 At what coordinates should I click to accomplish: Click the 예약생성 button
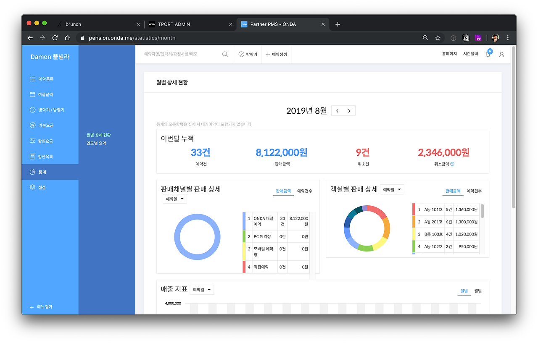(276, 55)
